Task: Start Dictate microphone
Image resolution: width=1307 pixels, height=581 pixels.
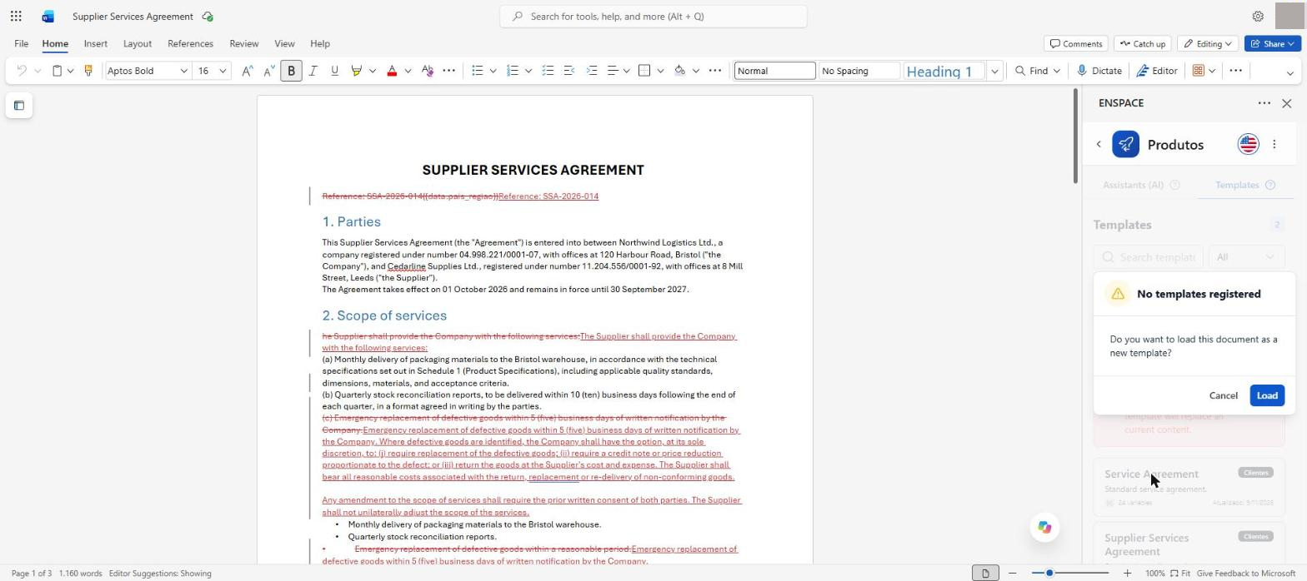Action: click(x=1099, y=71)
